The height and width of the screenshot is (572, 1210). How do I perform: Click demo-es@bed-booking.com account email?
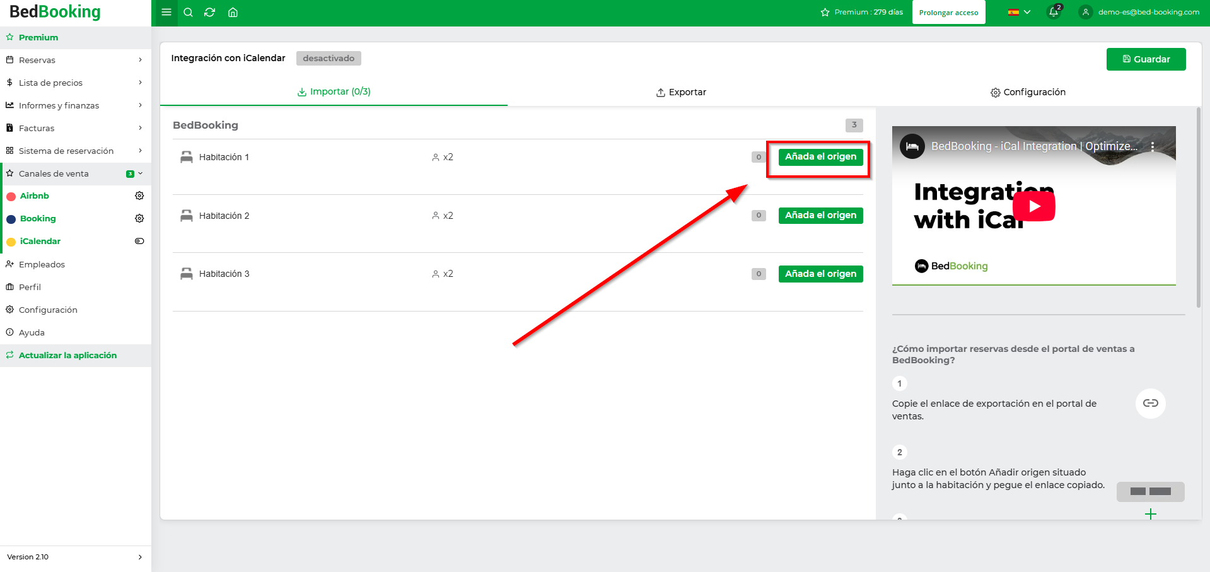coord(1148,12)
